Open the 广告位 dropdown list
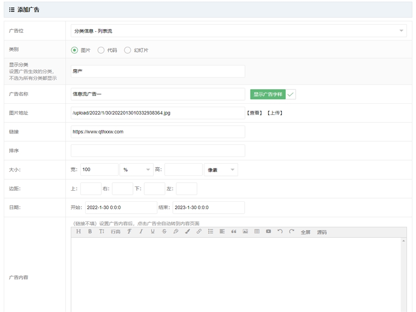Viewport: 416px width, 312px height. [x=239, y=31]
